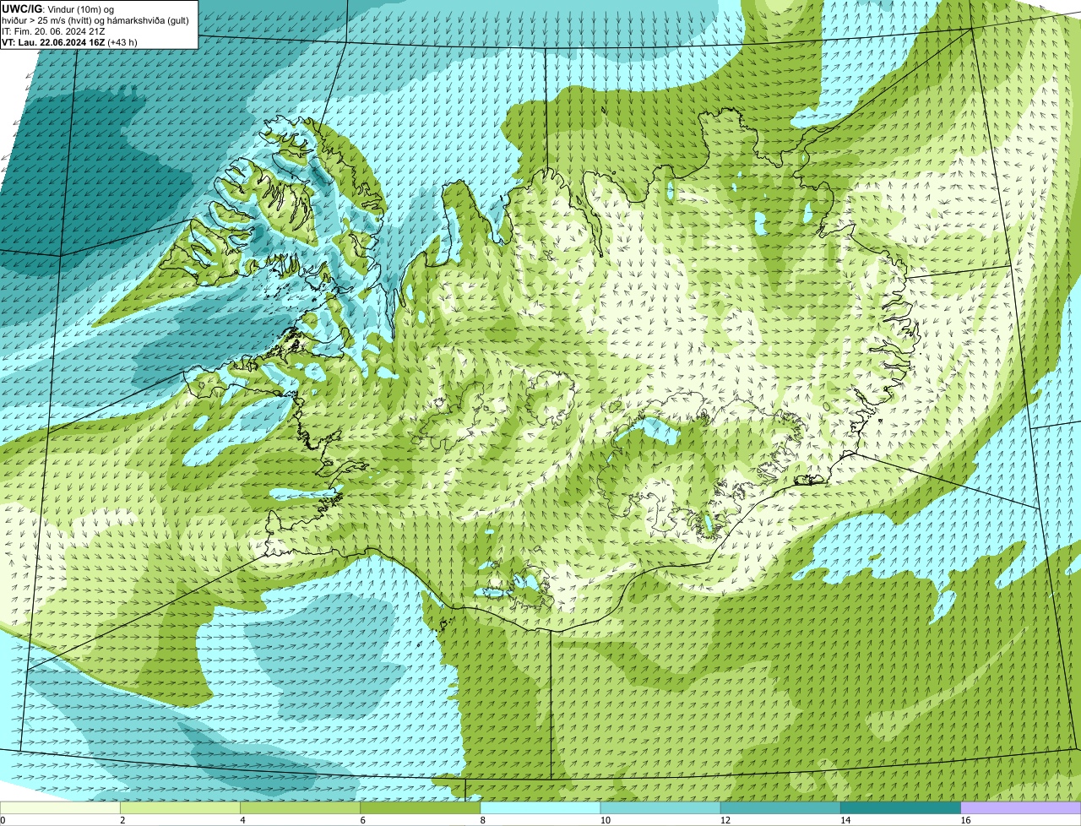Click the scale label "6"
The image size is (1081, 826).
[363, 820]
